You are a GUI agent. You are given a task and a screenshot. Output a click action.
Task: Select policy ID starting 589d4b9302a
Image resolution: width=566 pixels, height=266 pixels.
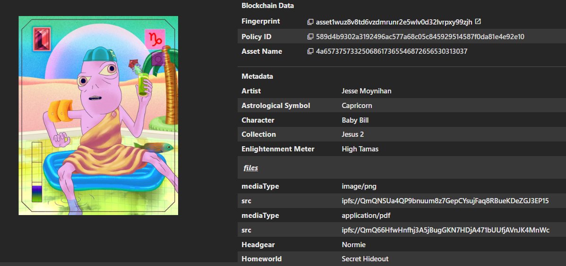coord(420,37)
